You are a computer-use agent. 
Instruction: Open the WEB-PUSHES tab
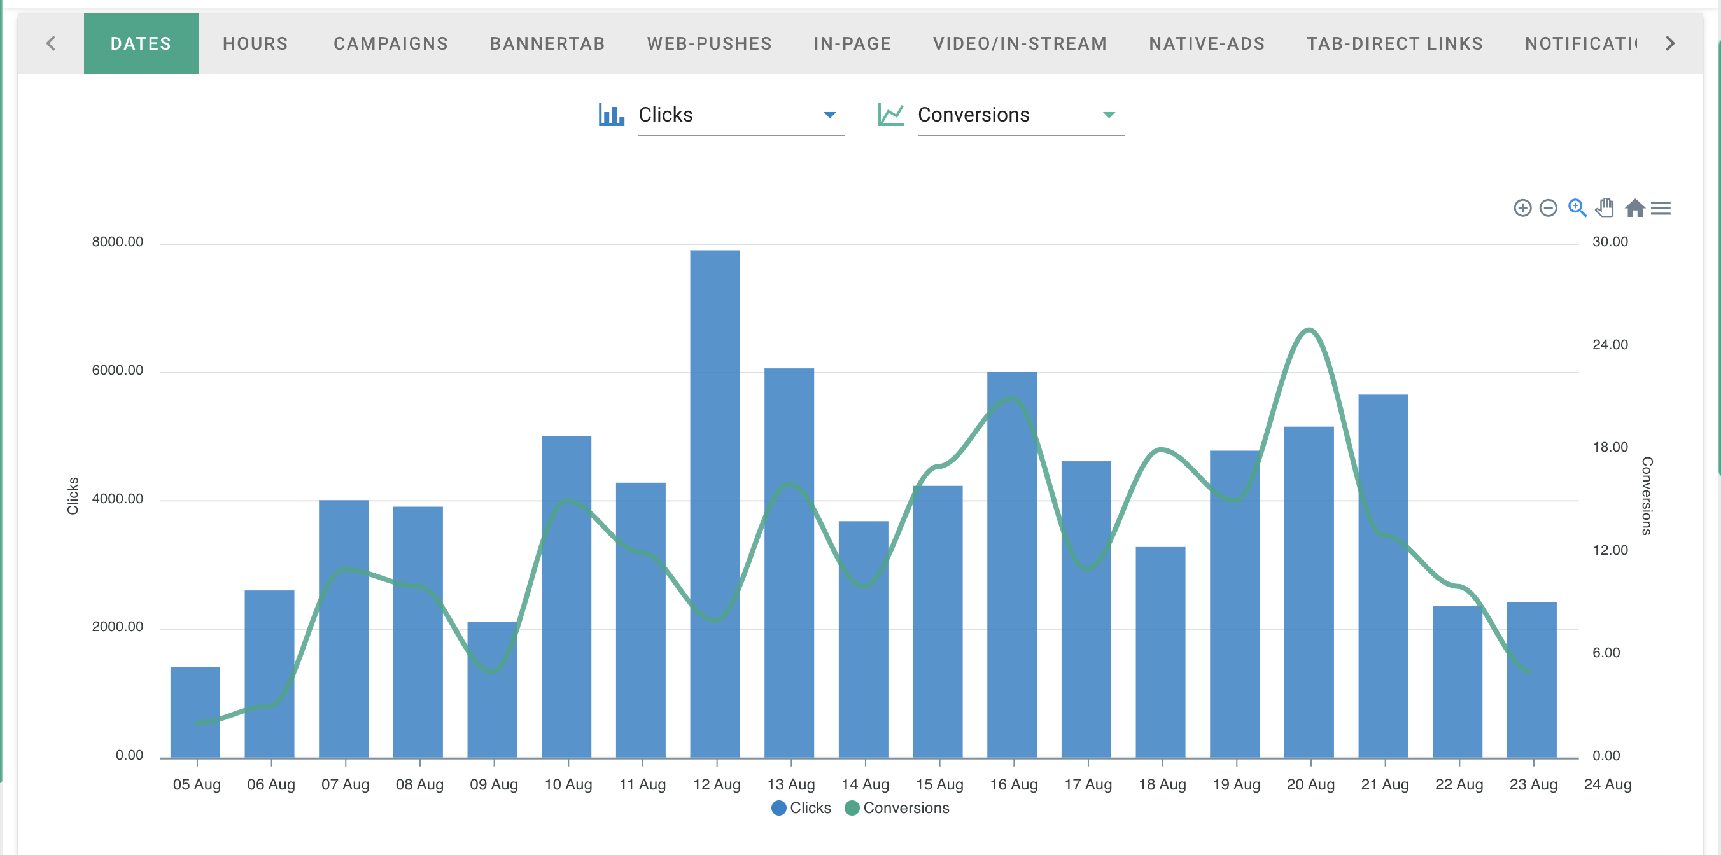[709, 43]
